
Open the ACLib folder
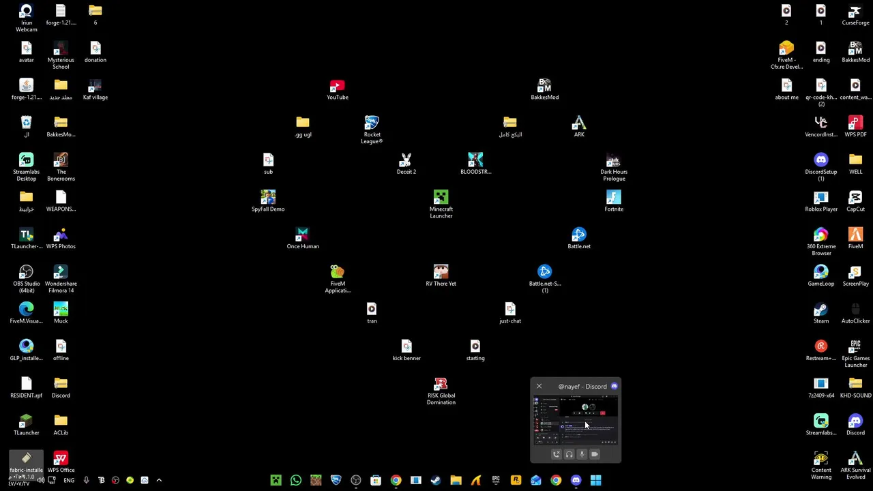(x=61, y=425)
